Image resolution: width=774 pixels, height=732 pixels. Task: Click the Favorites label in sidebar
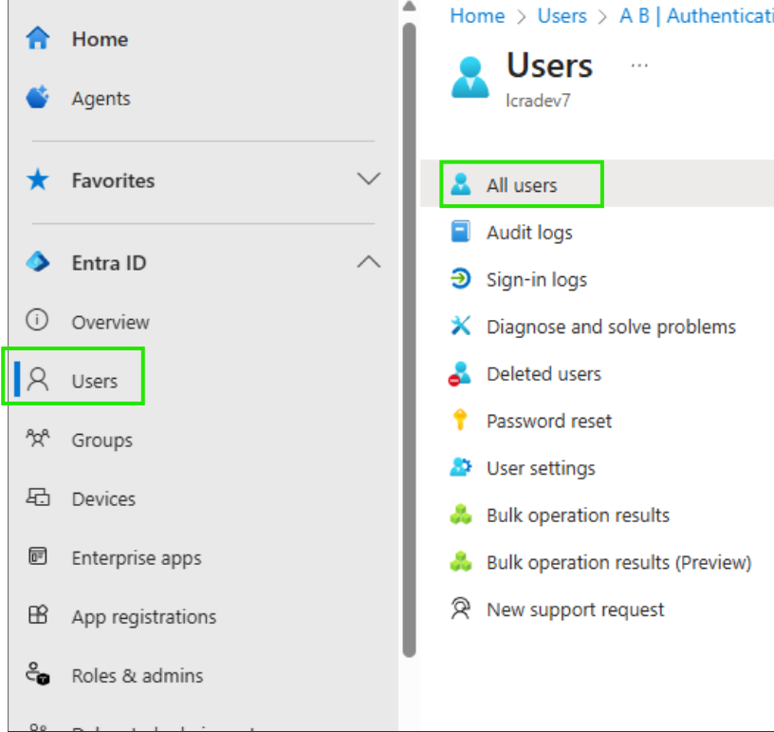pos(113,180)
